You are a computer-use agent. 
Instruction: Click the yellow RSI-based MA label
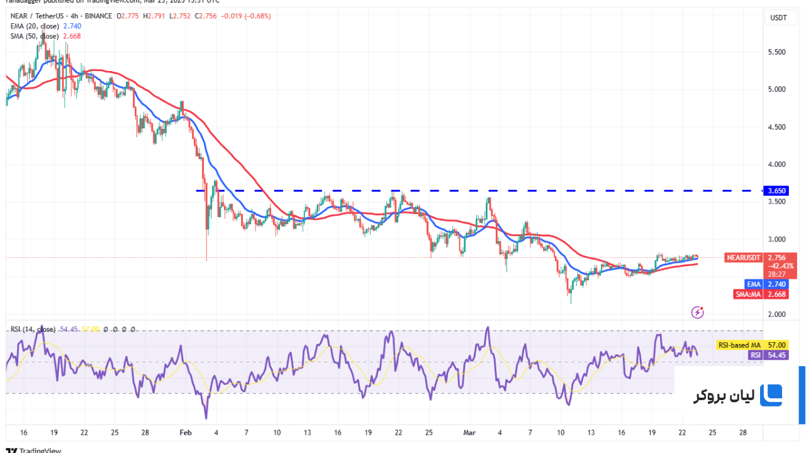coord(739,345)
